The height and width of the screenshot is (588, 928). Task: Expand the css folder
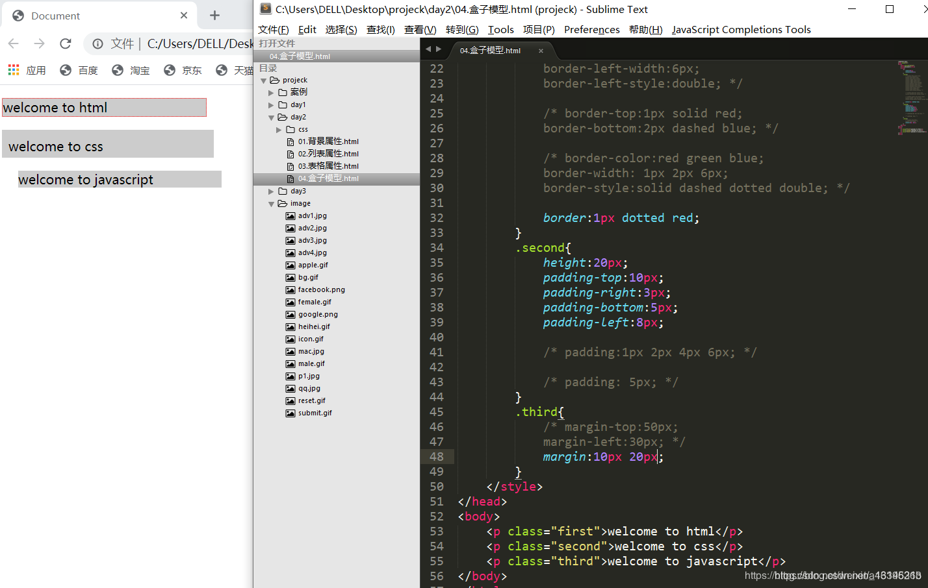tap(279, 130)
